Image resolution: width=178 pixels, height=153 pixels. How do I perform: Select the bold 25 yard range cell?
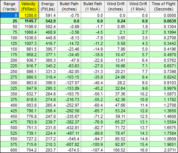point(9,21)
